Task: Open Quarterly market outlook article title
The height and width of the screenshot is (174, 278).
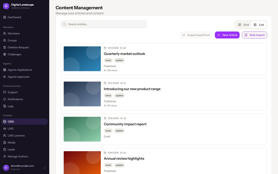Action: click(124, 54)
